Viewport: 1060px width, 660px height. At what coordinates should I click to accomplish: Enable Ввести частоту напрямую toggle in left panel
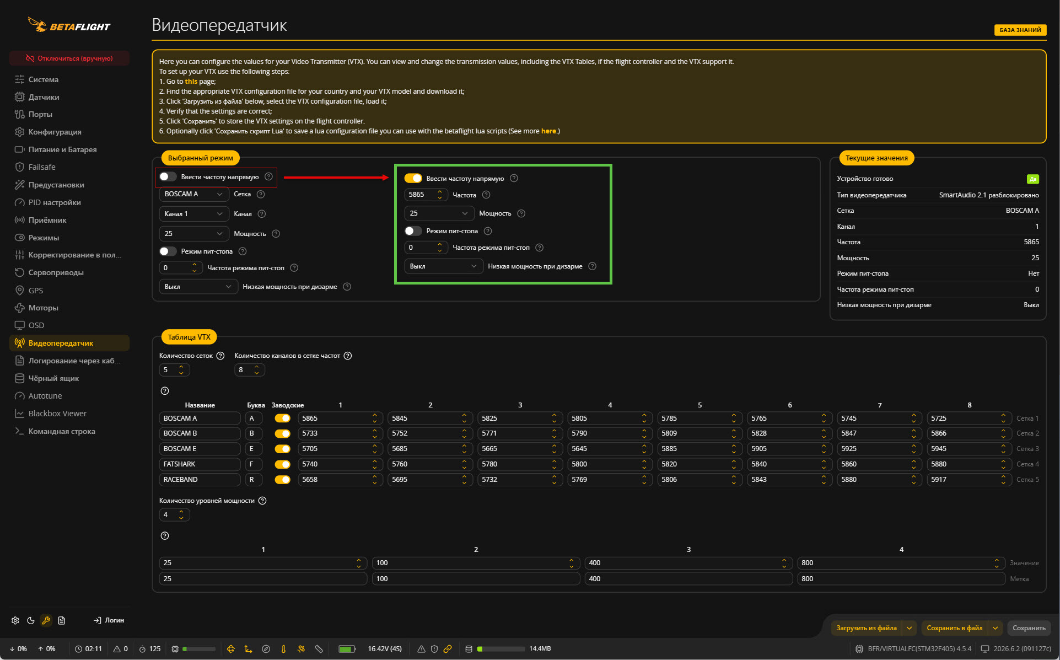168,177
